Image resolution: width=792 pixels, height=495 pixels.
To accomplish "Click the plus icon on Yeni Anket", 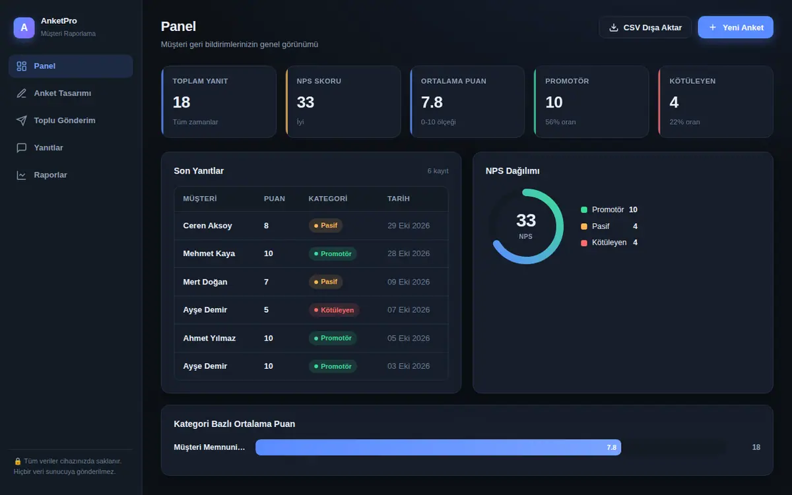I will tap(713, 28).
